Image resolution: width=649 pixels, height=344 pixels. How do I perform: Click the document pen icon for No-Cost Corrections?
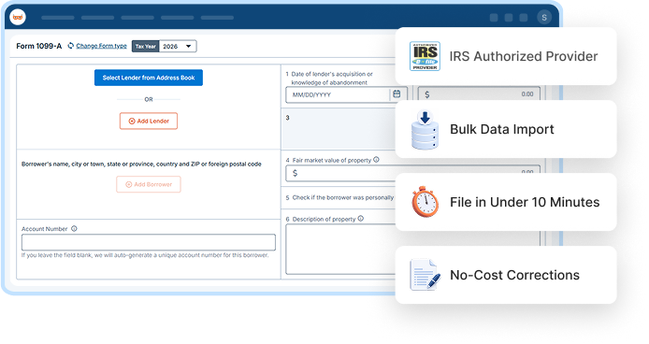coord(425,275)
